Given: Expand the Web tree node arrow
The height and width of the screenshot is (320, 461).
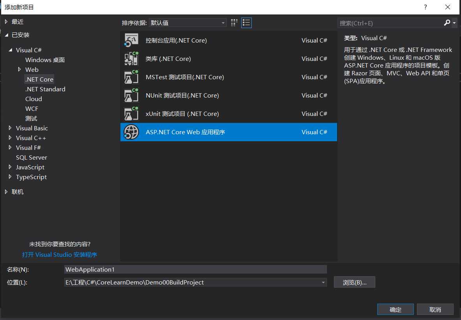Looking at the screenshot, I should click(19, 69).
